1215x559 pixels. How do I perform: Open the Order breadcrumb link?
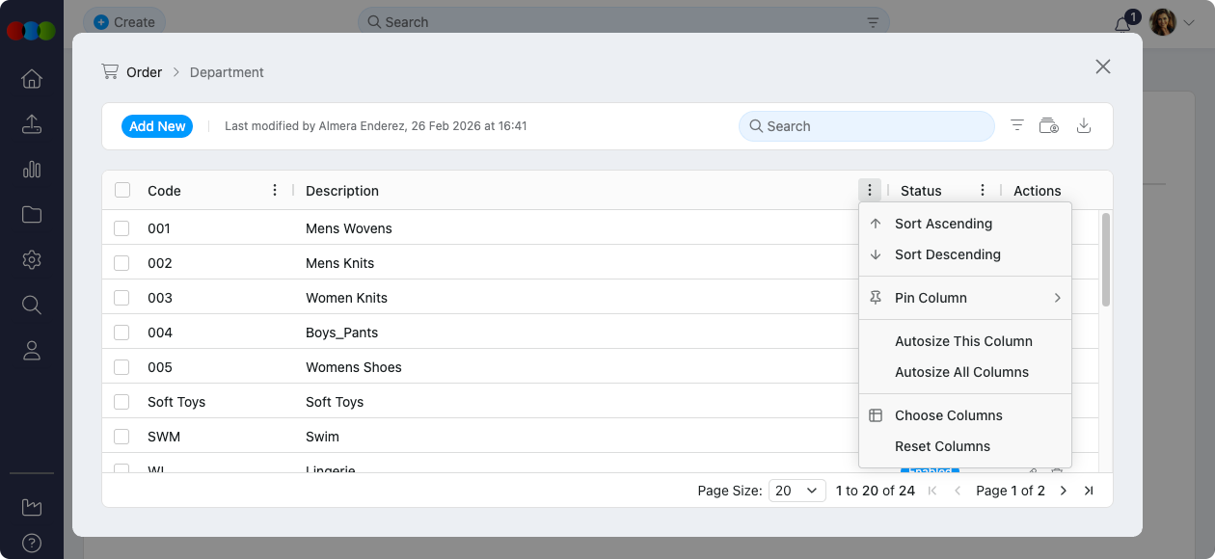coord(145,72)
